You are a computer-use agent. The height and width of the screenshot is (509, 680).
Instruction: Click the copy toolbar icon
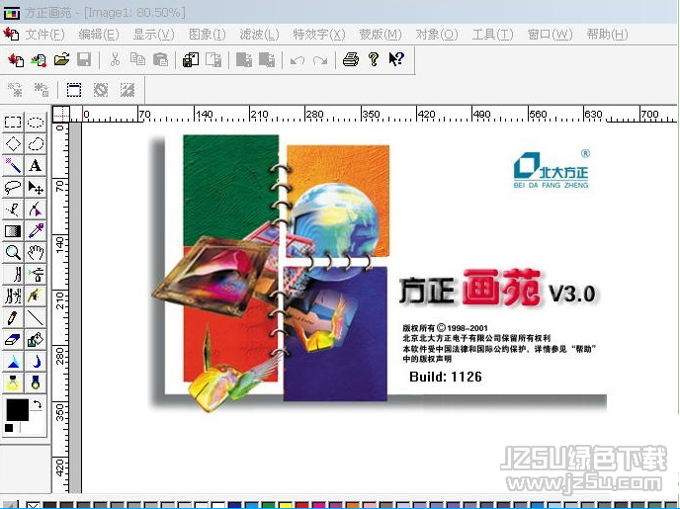click(138, 59)
